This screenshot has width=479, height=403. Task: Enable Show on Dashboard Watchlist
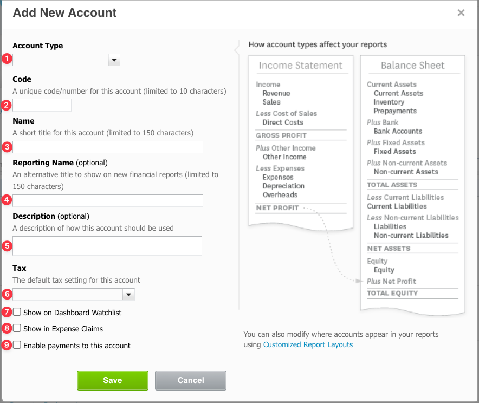tap(17, 312)
